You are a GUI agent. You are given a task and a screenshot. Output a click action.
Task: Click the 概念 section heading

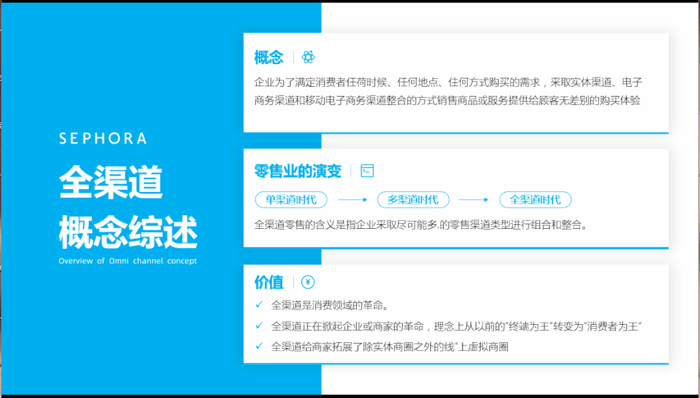tap(269, 57)
